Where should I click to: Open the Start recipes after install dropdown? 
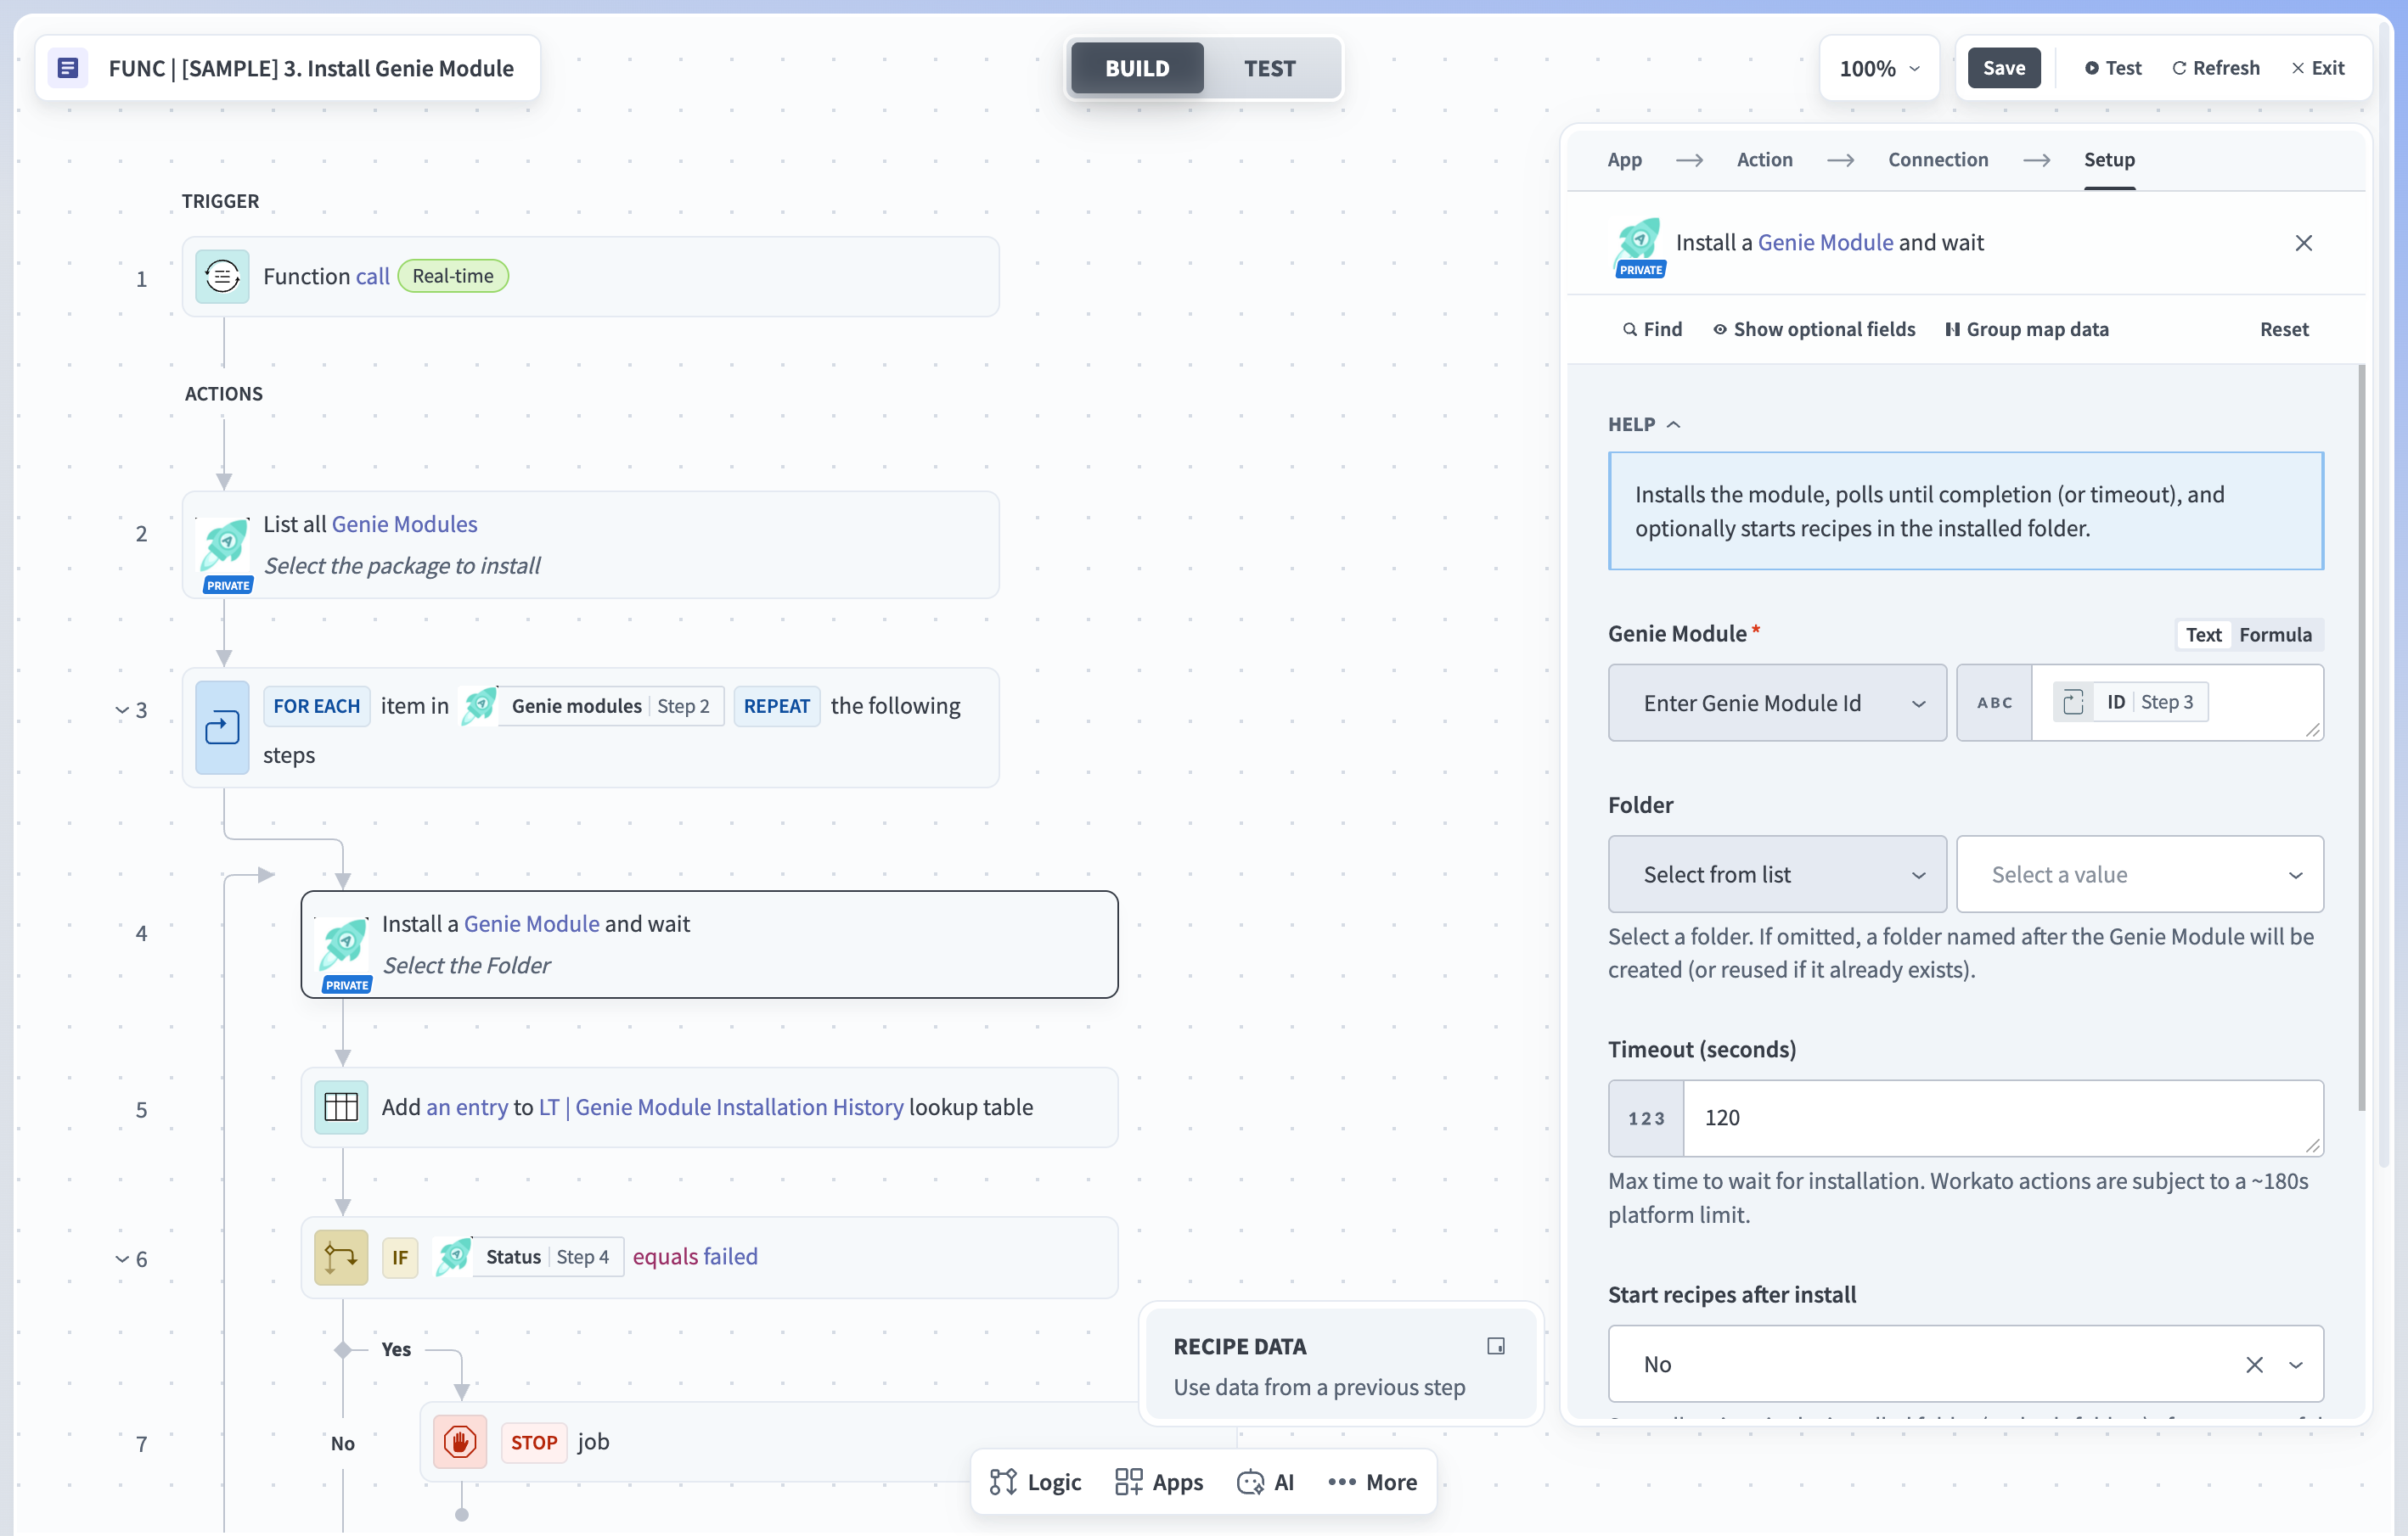[2296, 1364]
